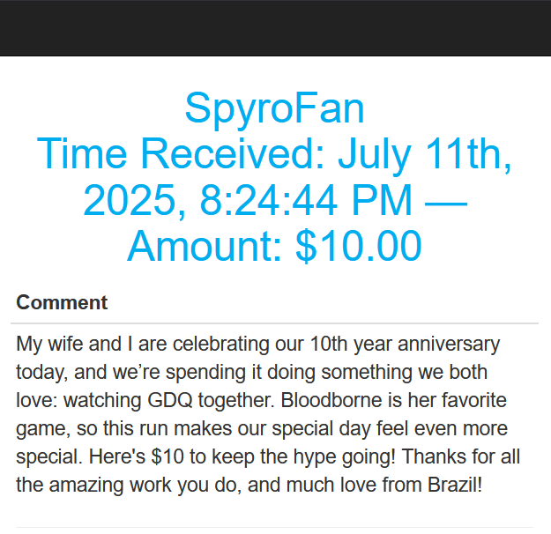Click the word GDQ in comment
This screenshot has height=534, width=551.
[170, 400]
